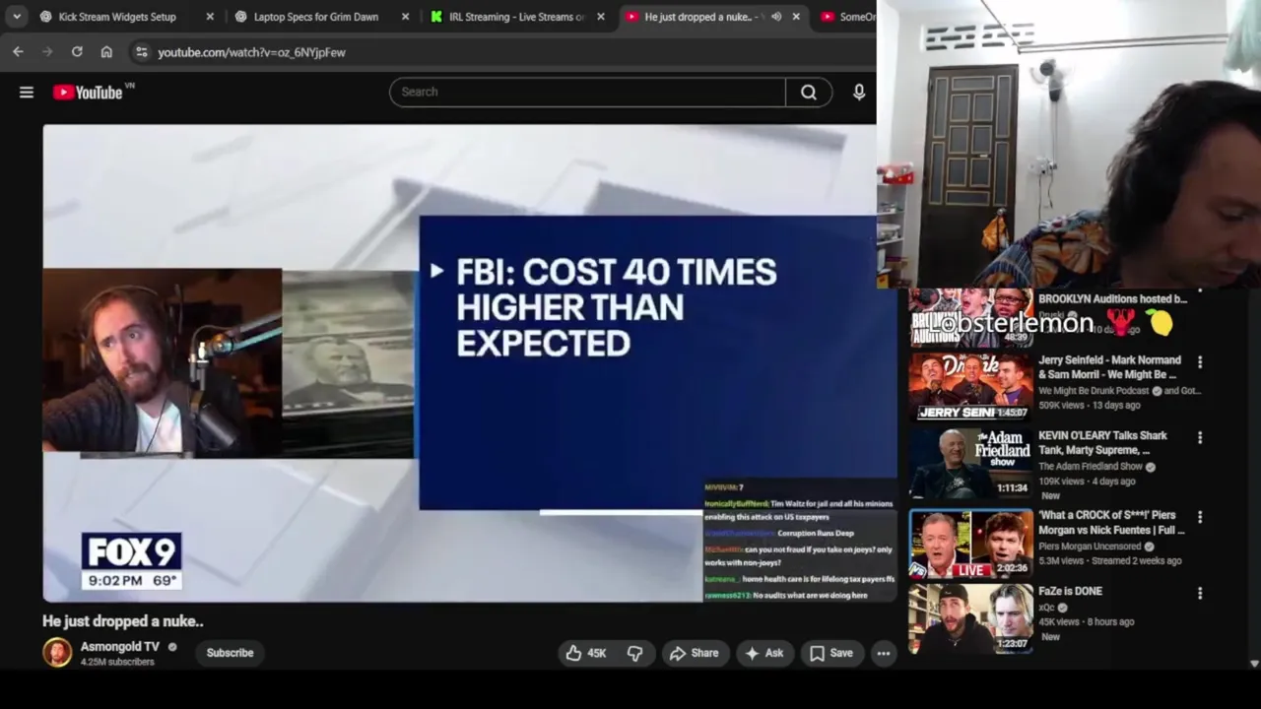Open the Piers Morgan video thumbnail
Screen dimensions: 1261x709
tap(970, 544)
